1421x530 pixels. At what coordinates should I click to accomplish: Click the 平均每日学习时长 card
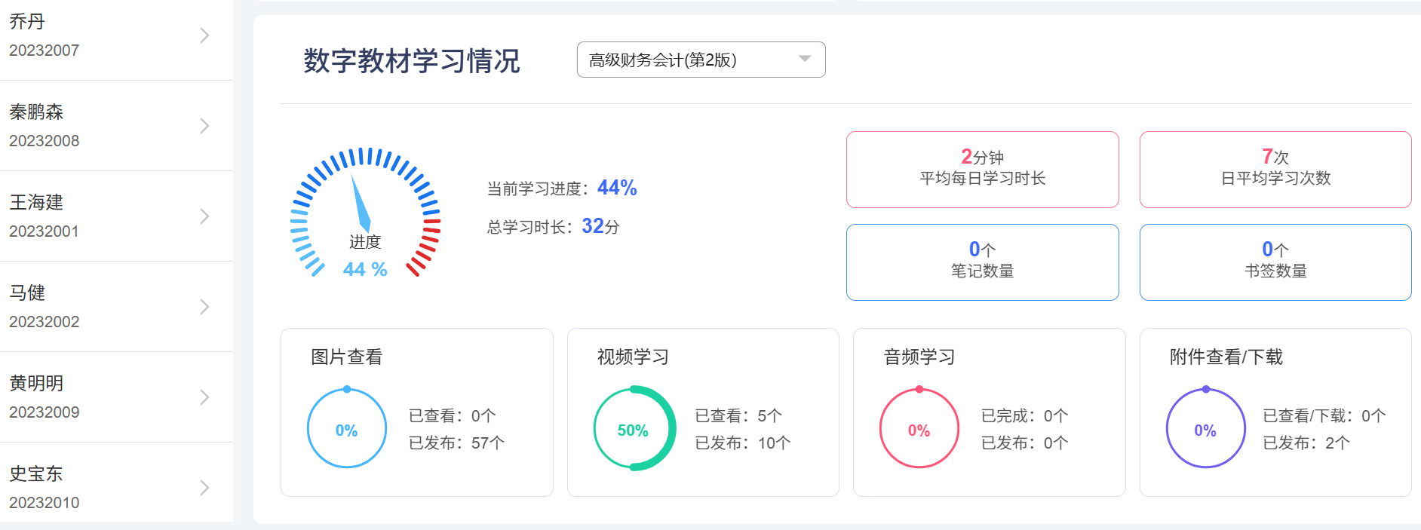982,170
